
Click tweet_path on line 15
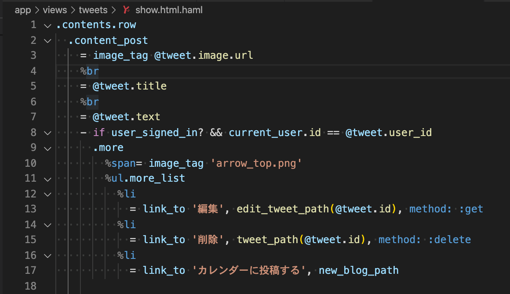pyautogui.click(x=267, y=240)
